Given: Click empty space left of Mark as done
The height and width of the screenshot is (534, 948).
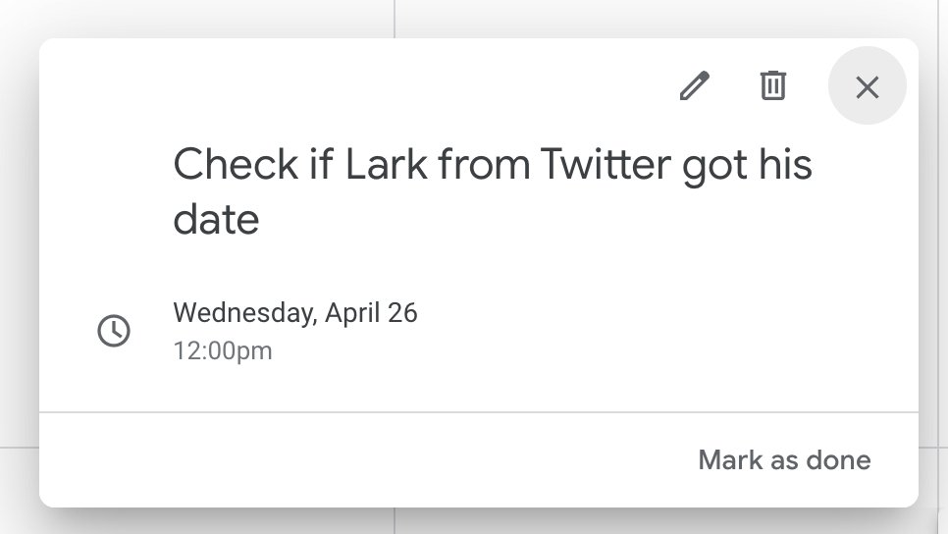Looking at the screenshot, I should 363,460.
